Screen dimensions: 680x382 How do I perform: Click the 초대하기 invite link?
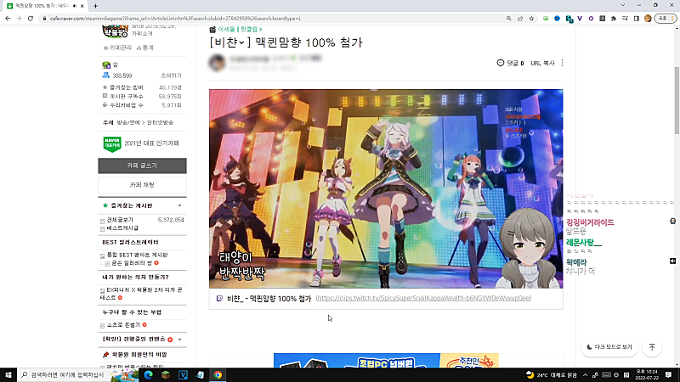(x=172, y=76)
